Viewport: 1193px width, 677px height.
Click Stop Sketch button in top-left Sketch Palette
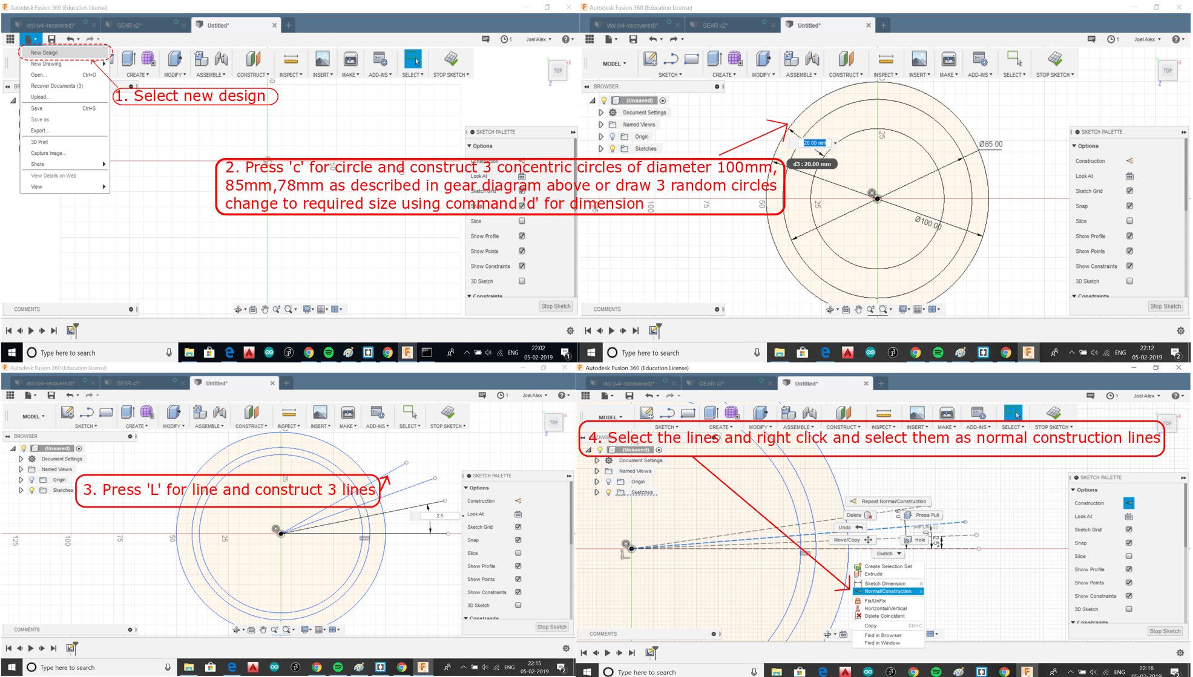555,306
